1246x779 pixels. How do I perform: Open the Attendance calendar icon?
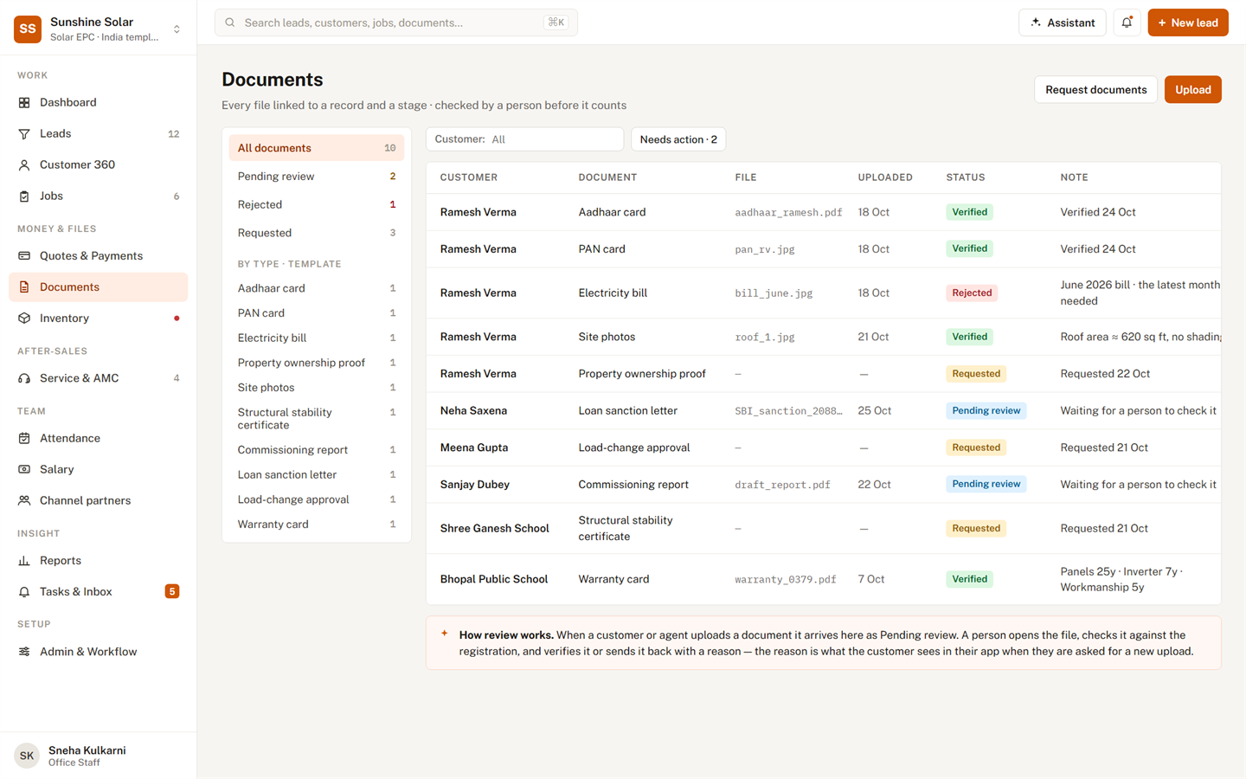pyautogui.click(x=24, y=438)
